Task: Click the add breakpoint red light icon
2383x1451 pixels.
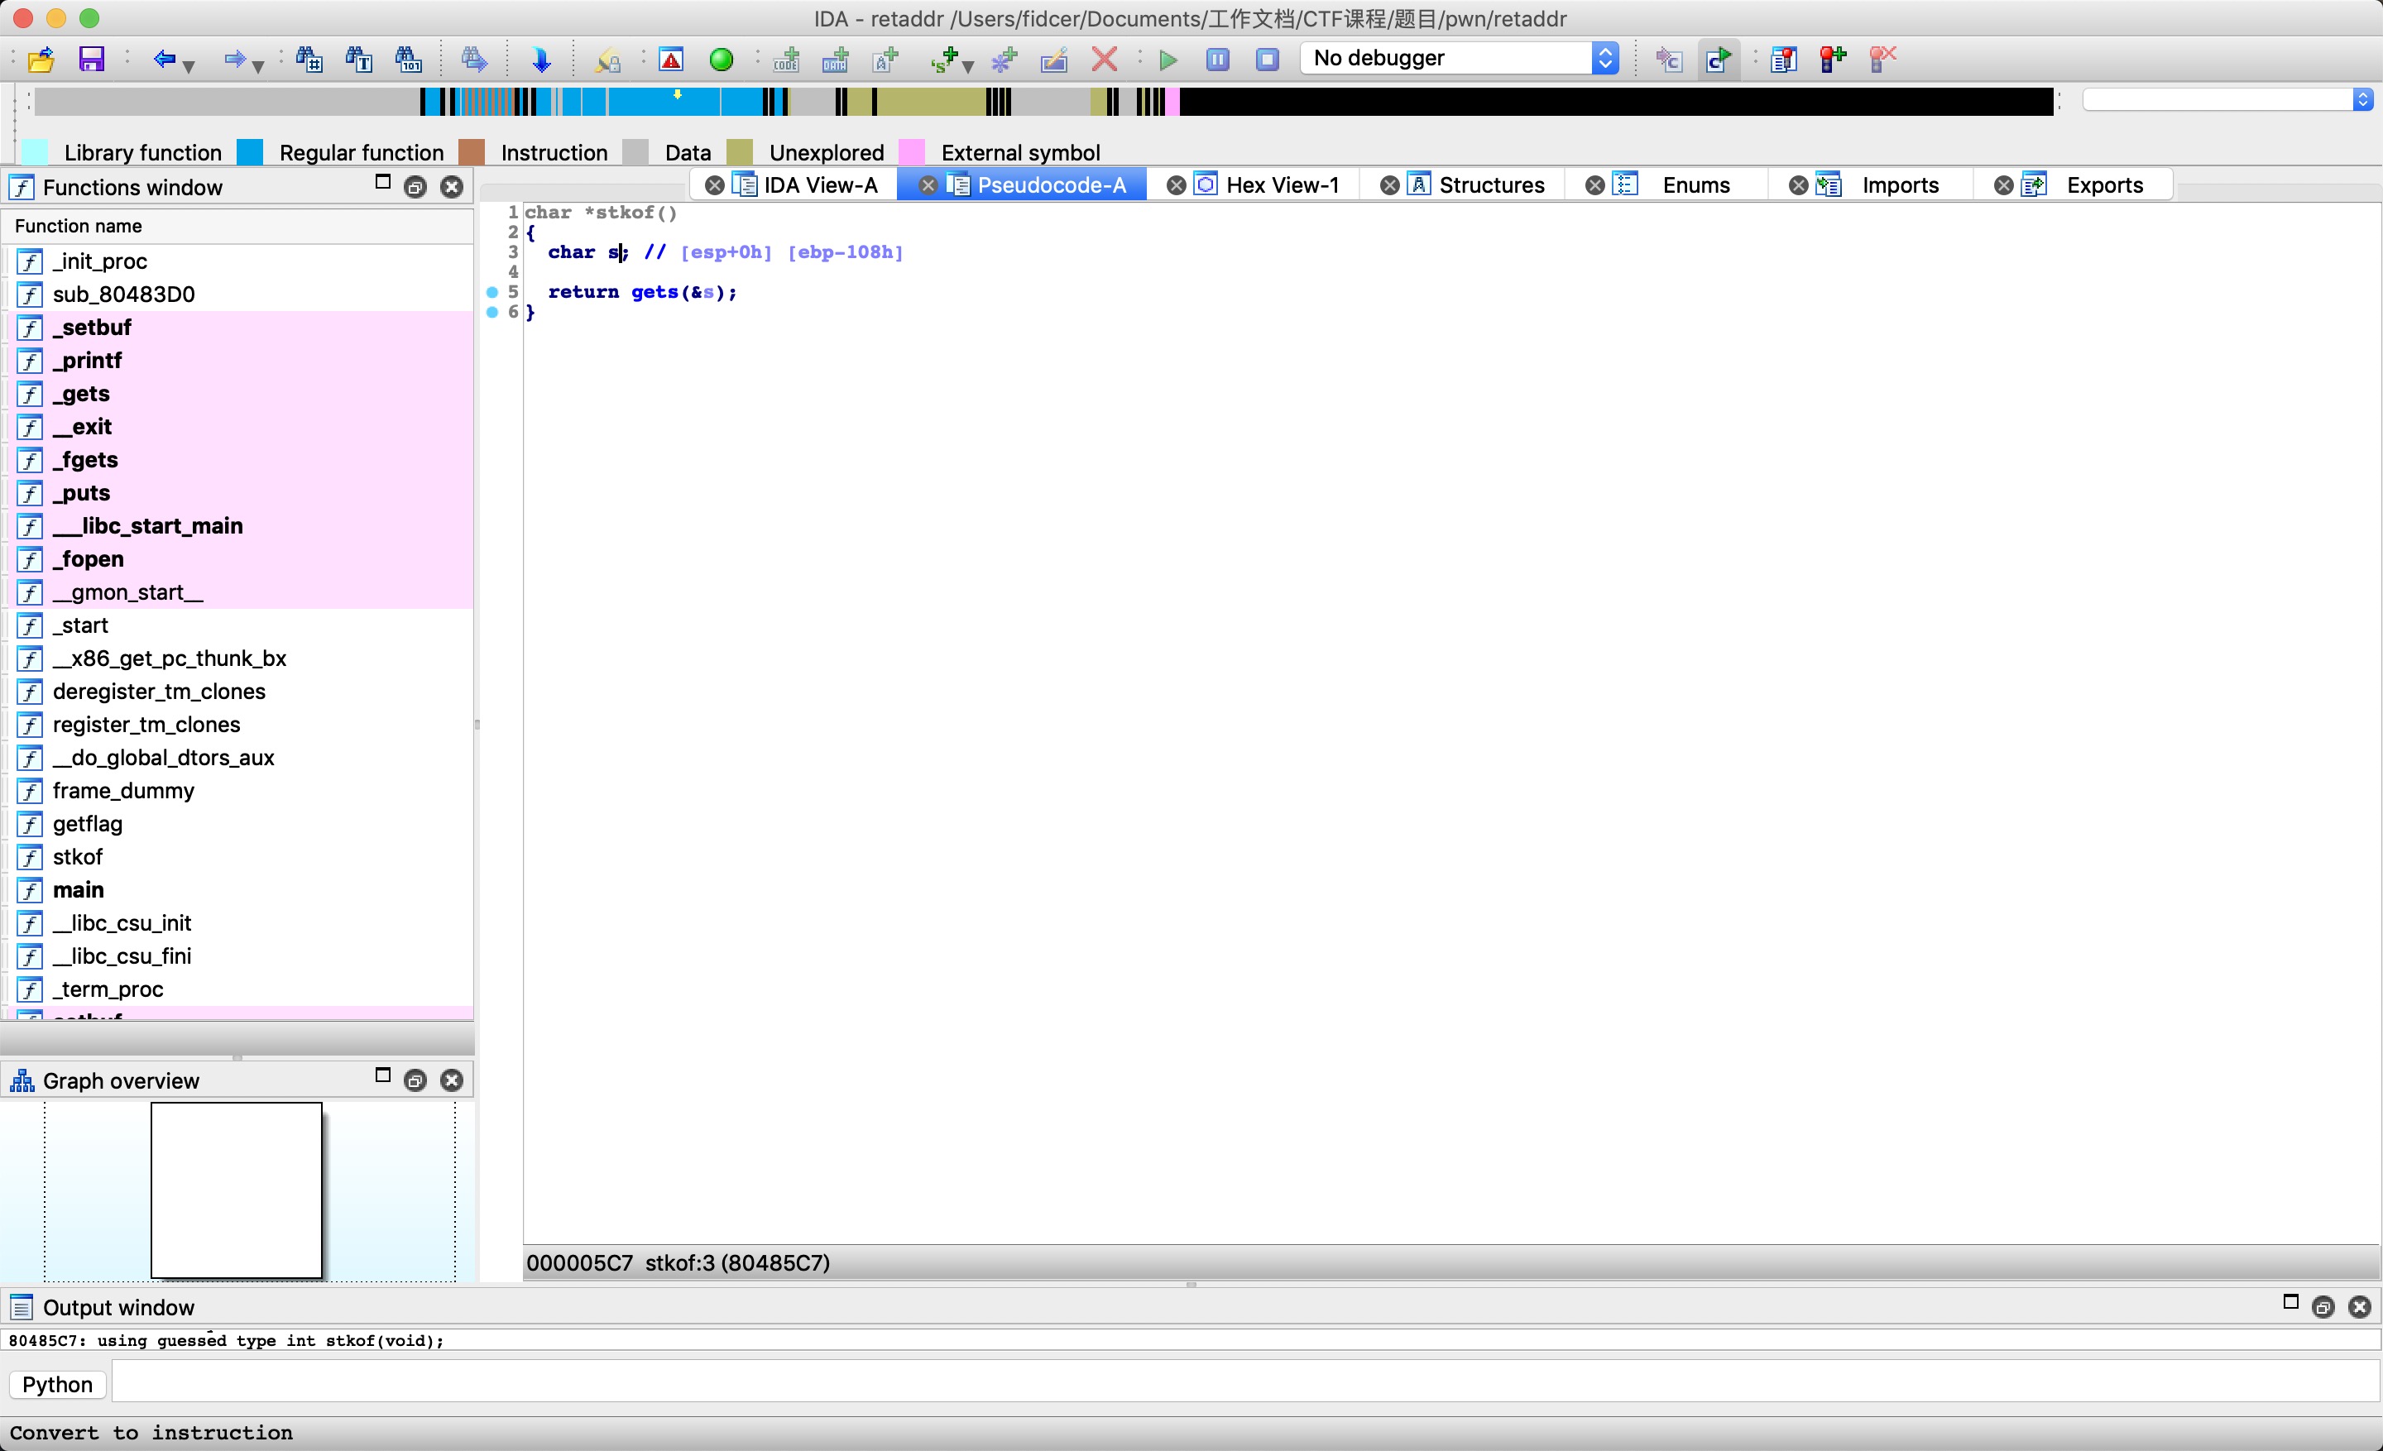Action: click(1832, 60)
